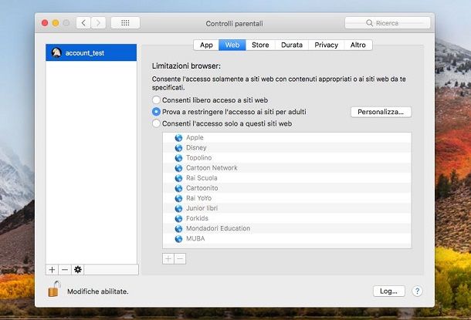The width and height of the screenshot is (471, 320).
Task: Switch to the Durata tab
Action: [x=292, y=45]
